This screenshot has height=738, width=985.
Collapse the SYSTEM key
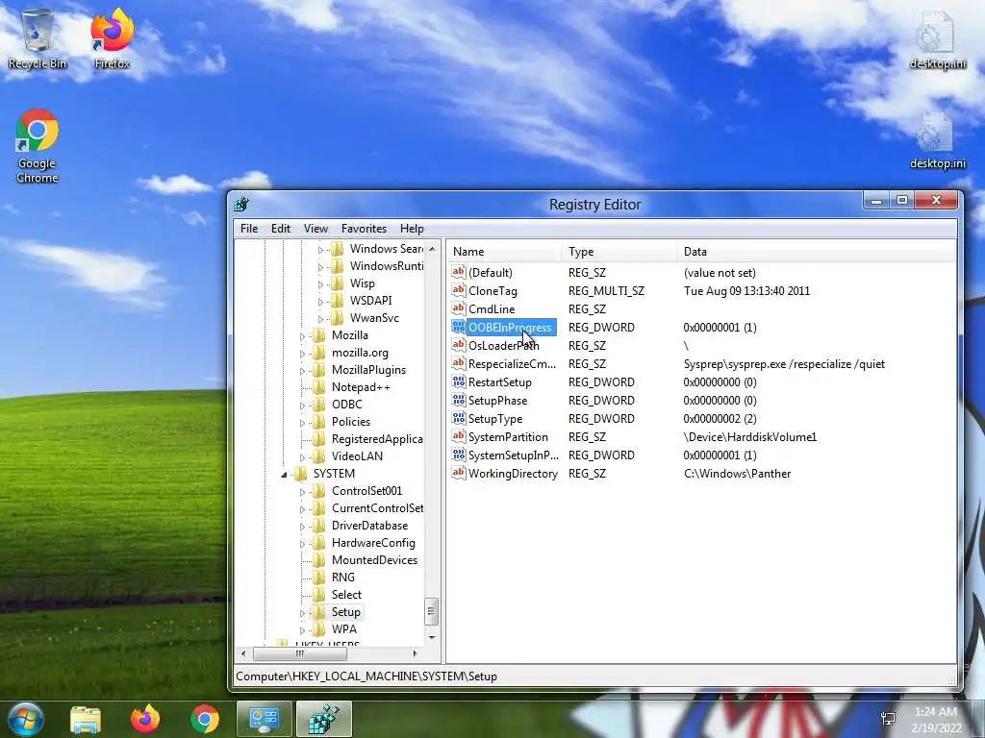coord(284,475)
